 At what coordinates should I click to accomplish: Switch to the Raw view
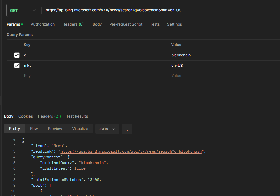coord(34,129)
